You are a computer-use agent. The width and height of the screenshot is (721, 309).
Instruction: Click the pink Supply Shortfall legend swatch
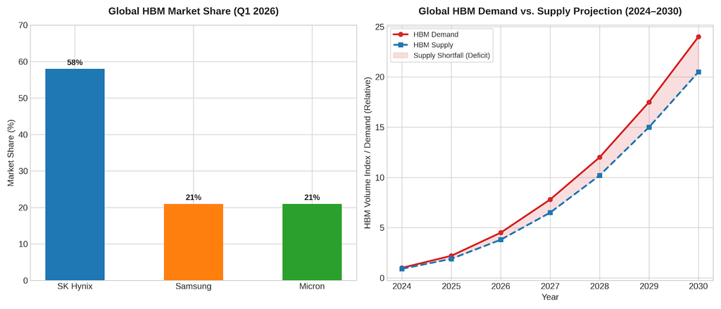point(401,56)
